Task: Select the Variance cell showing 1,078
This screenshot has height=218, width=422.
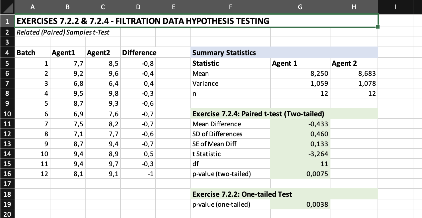Action: coord(354,83)
